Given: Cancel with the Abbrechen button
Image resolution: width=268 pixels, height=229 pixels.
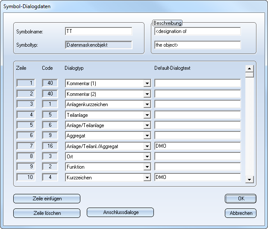Looking at the screenshot, I should pyautogui.click(x=241, y=213).
